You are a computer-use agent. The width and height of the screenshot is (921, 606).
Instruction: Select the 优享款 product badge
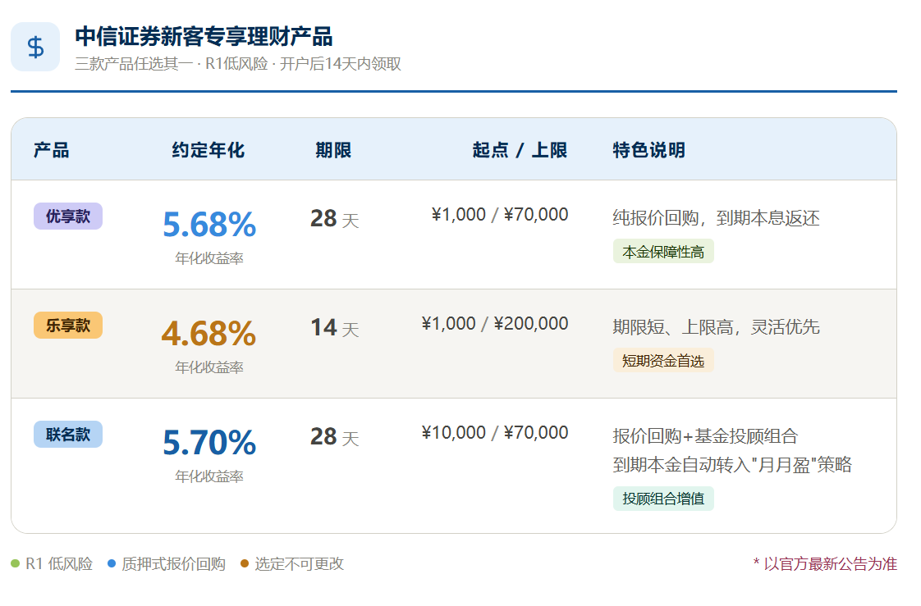click(x=68, y=216)
